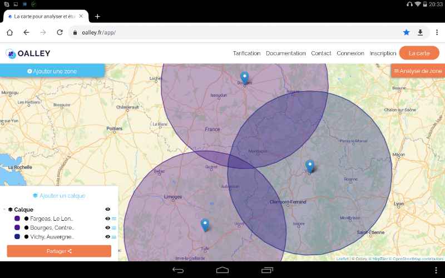Click the map marker pin at Bourges

point(245,78)
